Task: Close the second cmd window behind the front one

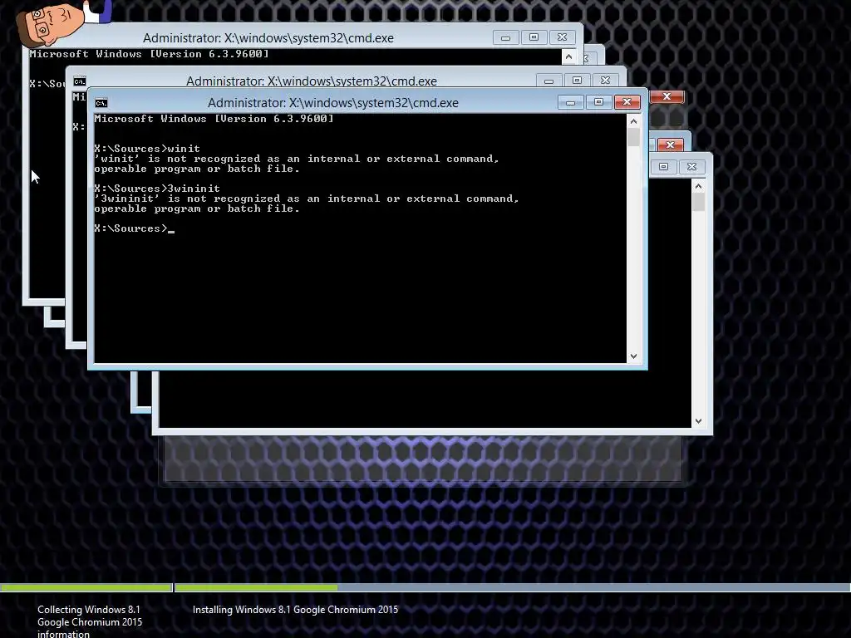Action: [605, 81]
